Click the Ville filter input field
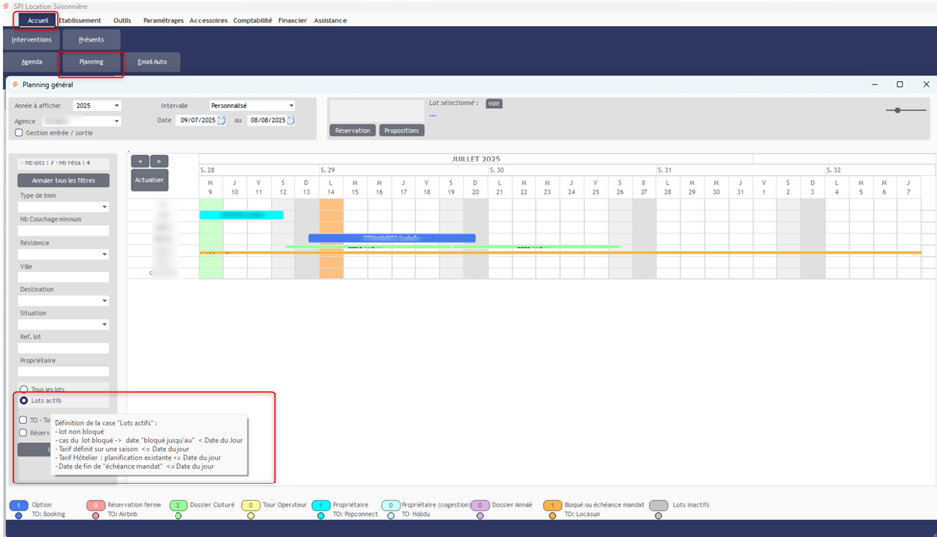 (x=63, y=277)
